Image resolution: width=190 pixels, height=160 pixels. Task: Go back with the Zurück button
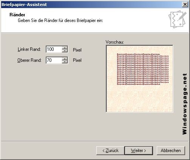tap(110, 151)
